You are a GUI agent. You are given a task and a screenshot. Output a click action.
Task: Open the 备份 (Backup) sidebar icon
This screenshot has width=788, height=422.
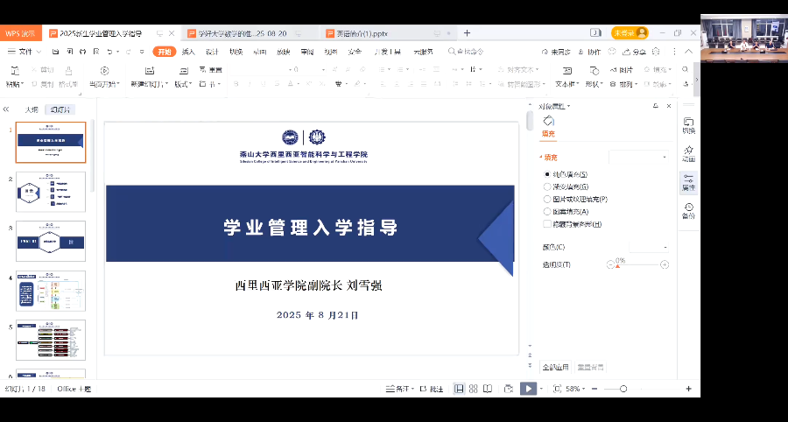(688, 210)
